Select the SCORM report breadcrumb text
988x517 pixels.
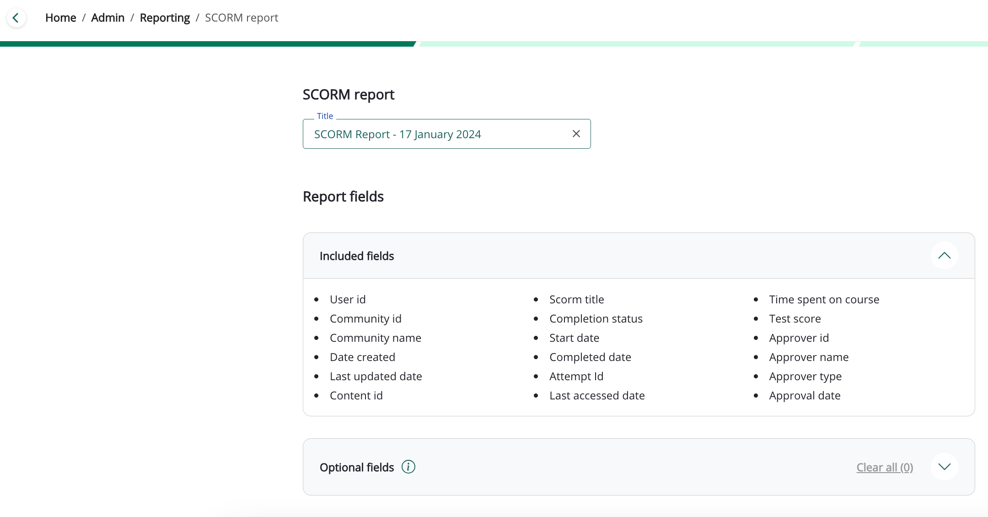241,18
